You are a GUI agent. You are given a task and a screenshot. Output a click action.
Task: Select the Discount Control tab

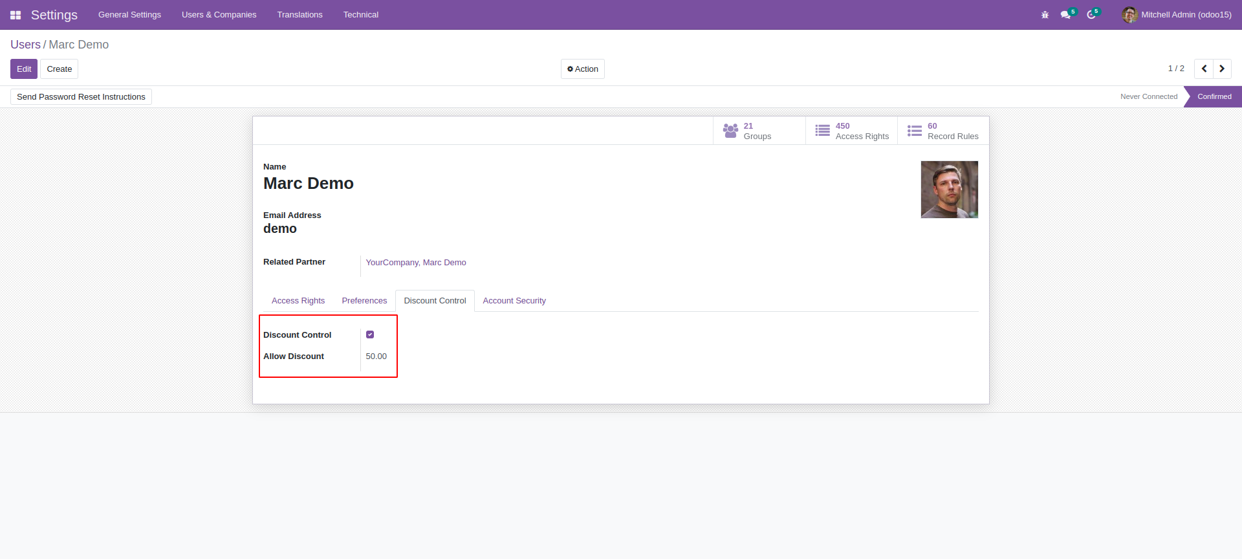click(x=435, y=301)
